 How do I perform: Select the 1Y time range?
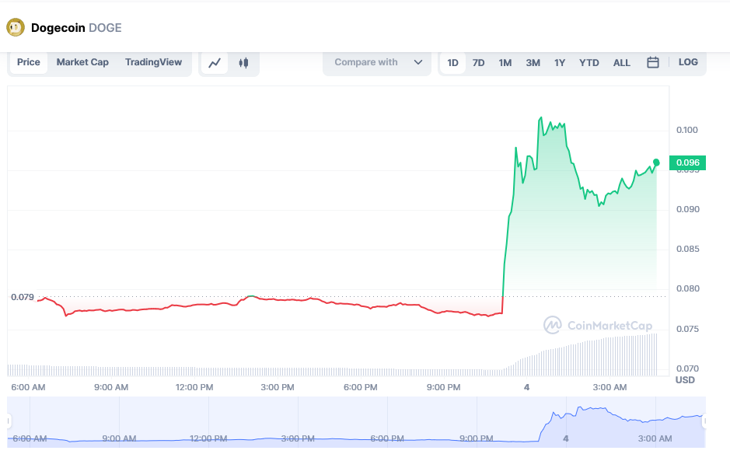pos(560,63)
